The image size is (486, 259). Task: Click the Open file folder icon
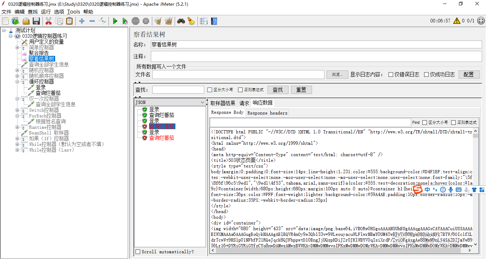click(26, 21)
